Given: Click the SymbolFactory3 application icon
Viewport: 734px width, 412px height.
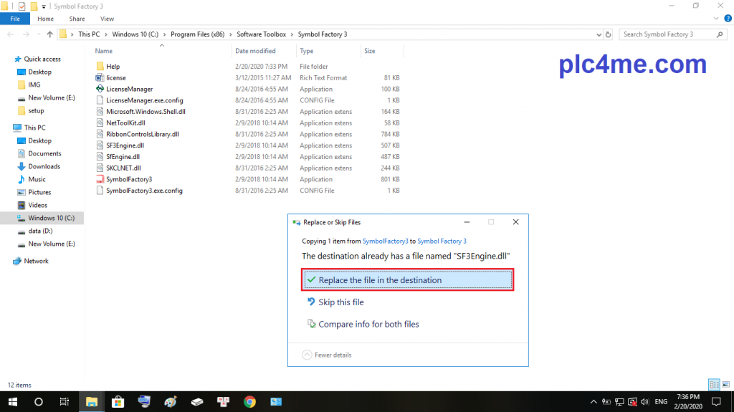Looking at the screenshot, I should click(x=100, y=179).
